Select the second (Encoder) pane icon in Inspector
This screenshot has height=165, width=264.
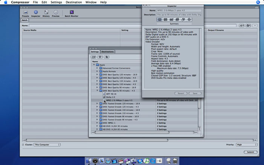click(166, 20)
